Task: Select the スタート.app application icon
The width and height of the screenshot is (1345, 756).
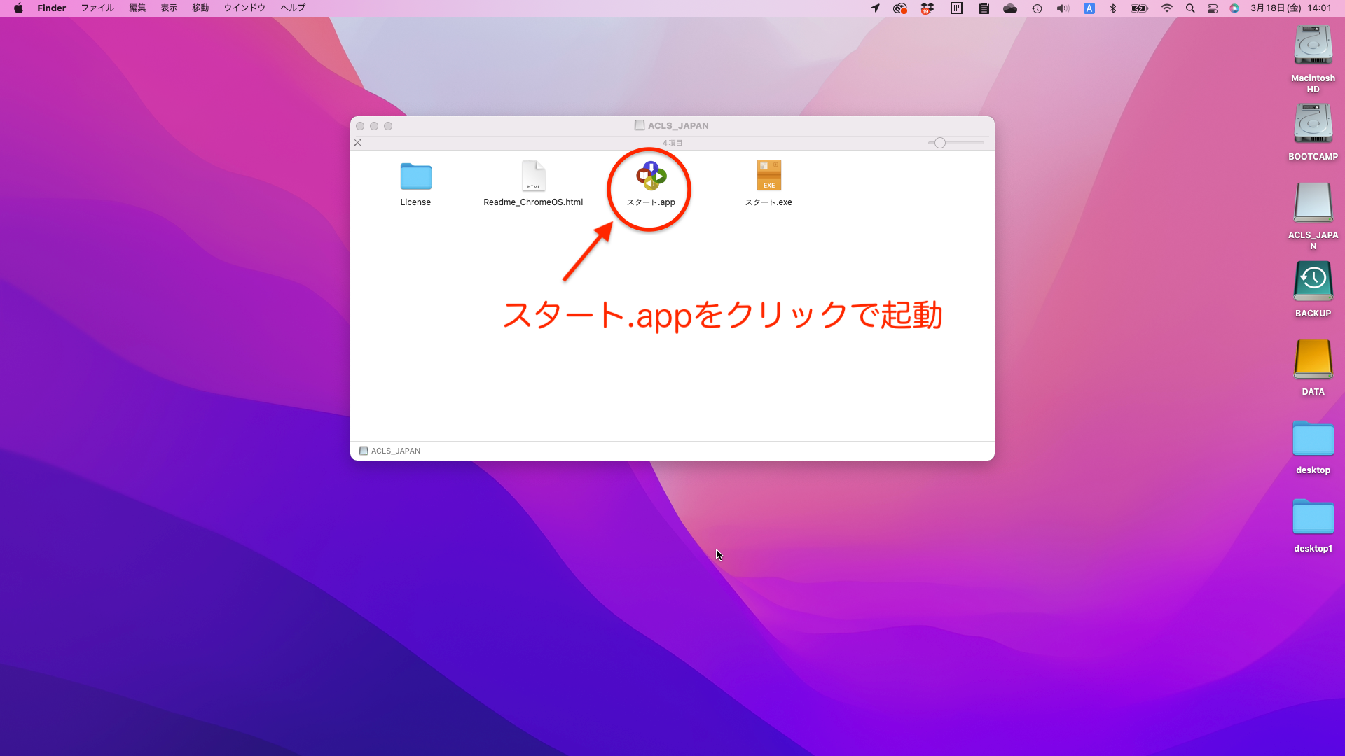Action: [x=651, y=176]
